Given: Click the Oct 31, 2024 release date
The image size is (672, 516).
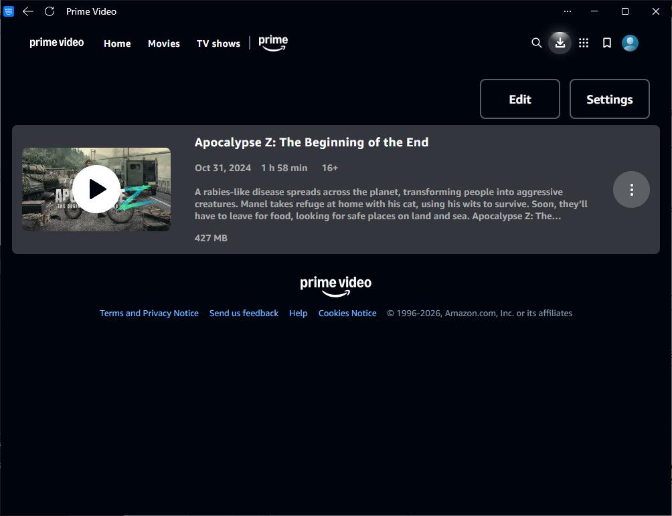Looking at the screenshot, I should pyautogui.click(x=223, y=168).
